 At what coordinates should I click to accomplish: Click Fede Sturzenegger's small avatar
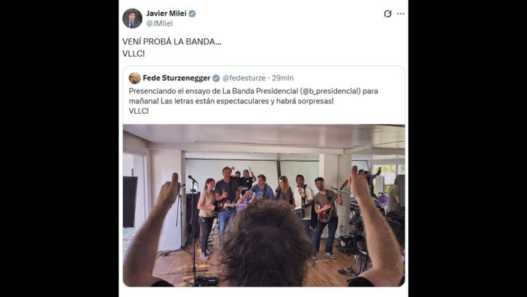(135, 78)
